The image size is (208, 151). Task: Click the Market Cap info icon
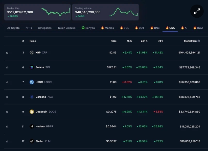click(x=199, y=41)
